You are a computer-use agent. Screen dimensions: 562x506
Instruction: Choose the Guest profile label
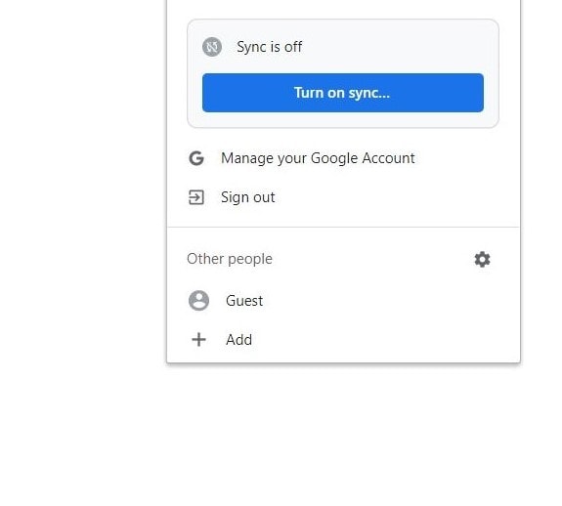(244, 301)
